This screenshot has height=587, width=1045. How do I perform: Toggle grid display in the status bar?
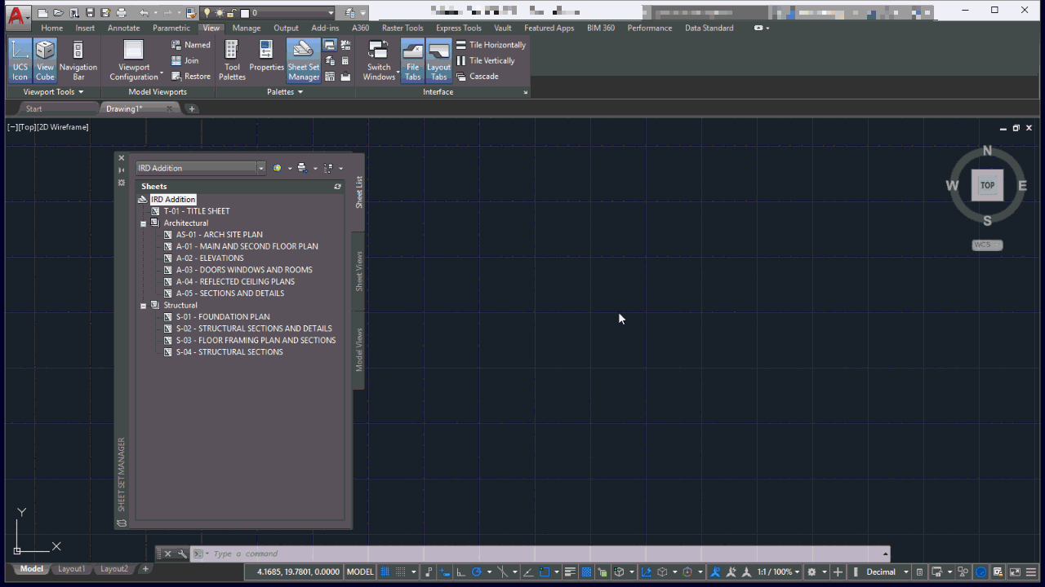pyautogui.click(x=384, y=572)
